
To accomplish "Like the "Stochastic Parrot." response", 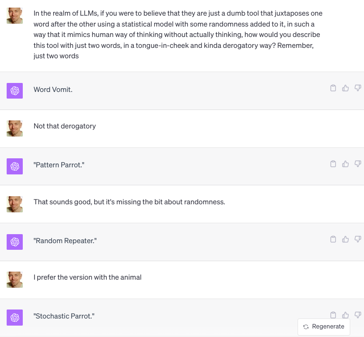I will pyautogui.click(x=345, y=315).
